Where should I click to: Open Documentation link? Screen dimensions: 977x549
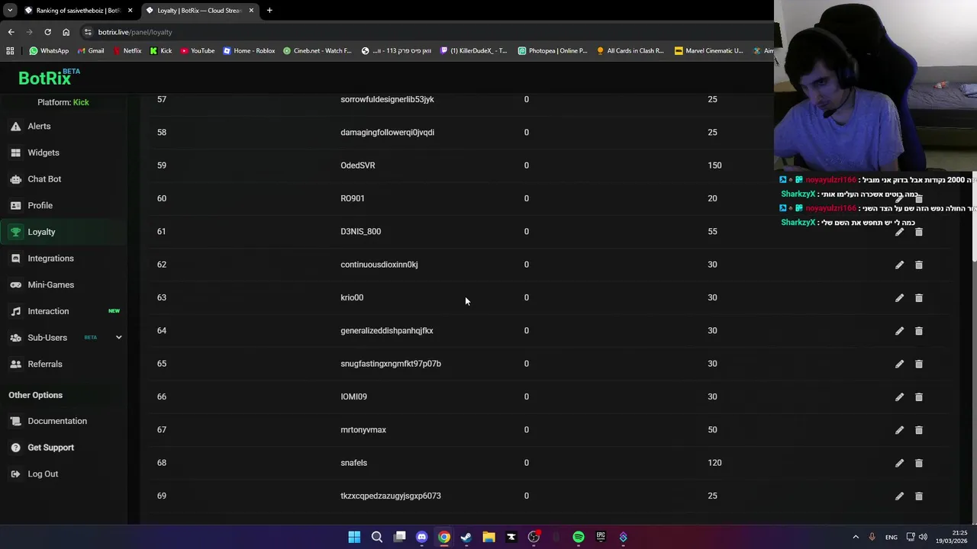point(64,421)
